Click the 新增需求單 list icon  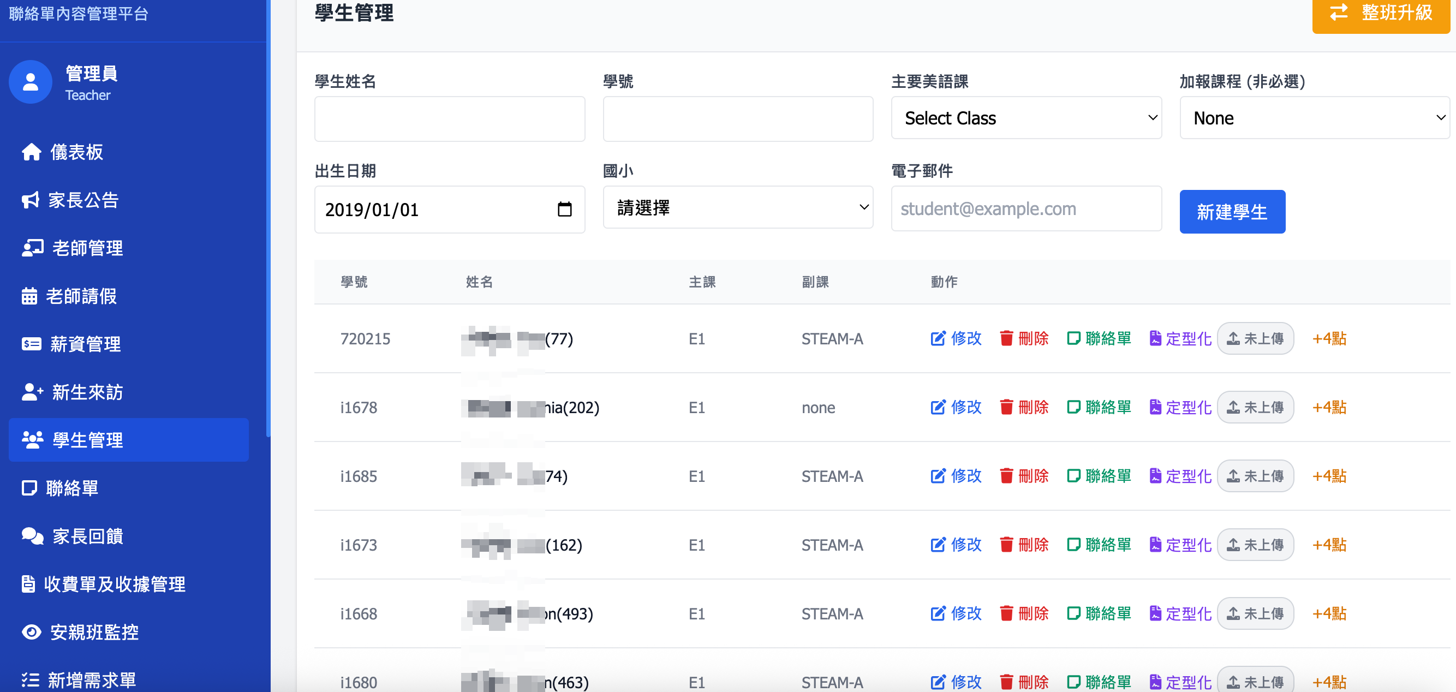tap(31, 680)
